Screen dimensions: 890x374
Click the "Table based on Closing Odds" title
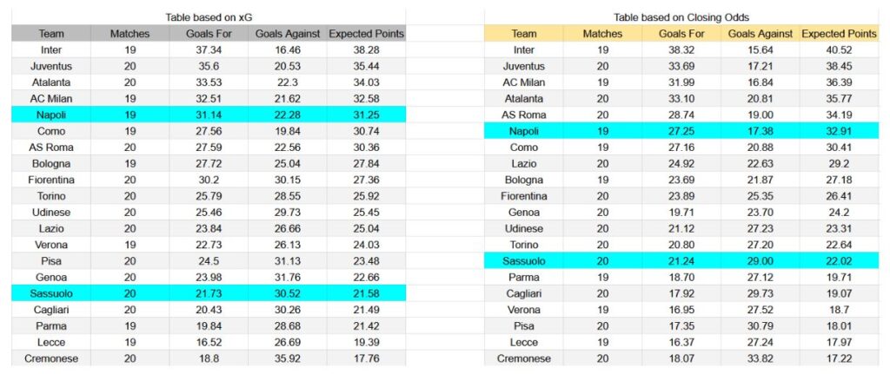pyautogui.click(x=681, y=17)
